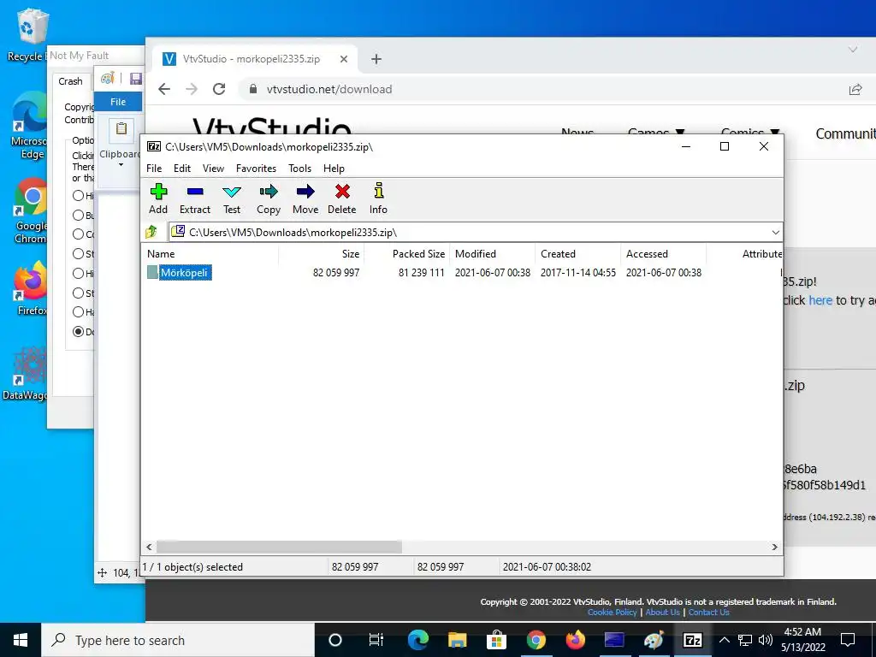Sort by Packed Size column header
Image resolution: width=876 pixels, height=657 pixels.
(407, 253)
